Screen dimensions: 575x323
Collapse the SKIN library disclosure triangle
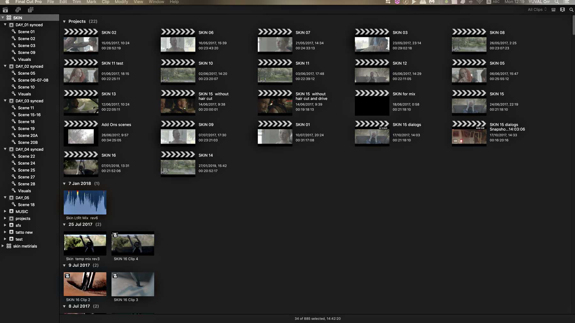3,18
